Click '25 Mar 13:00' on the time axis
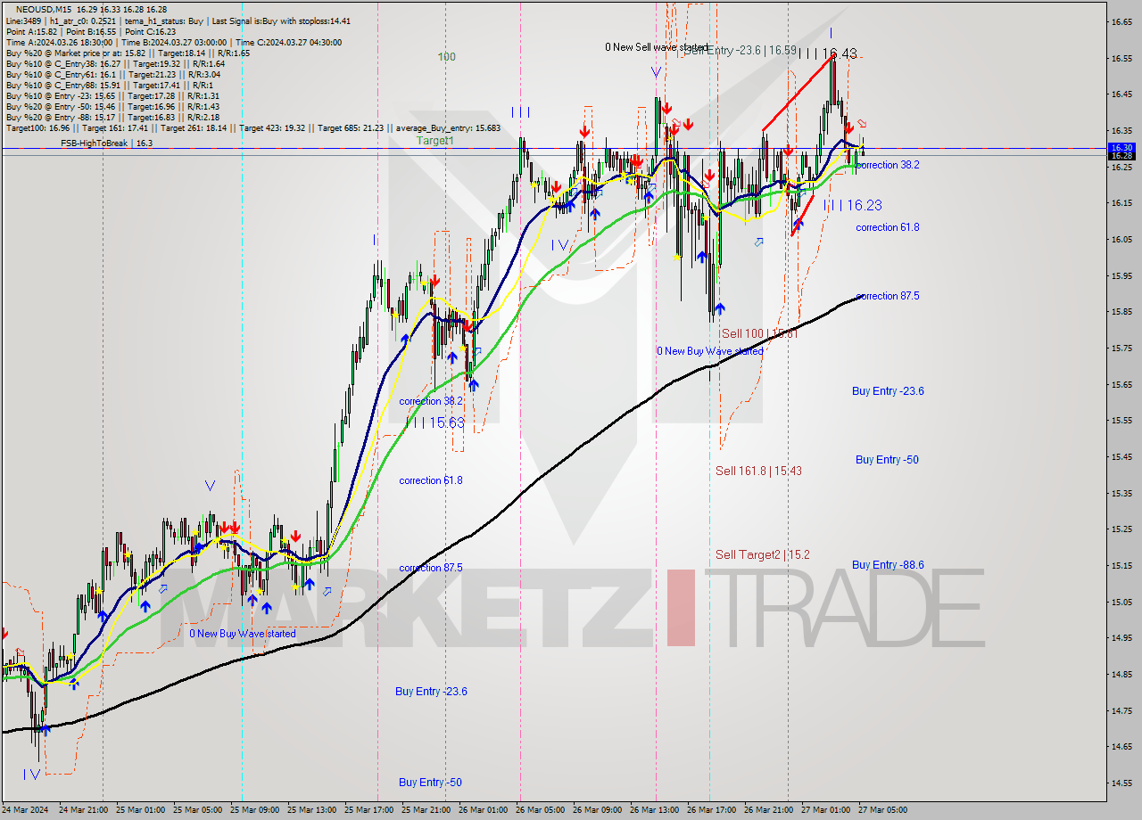This screenshot has width=1142, height=820. click(x=311, y=810)
